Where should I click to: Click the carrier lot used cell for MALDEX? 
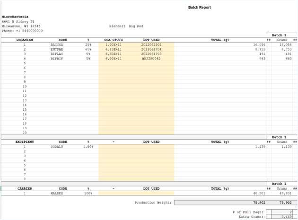(151, 193)
